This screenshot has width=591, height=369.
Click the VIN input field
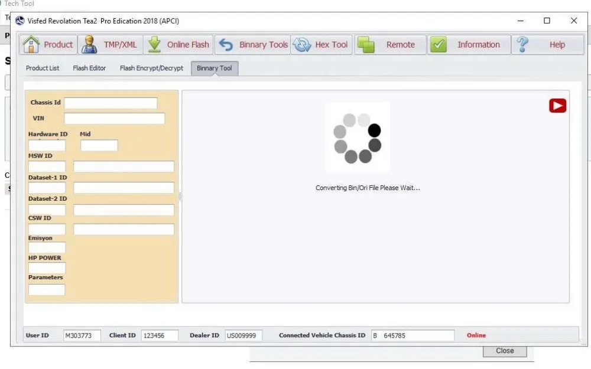coord(115,118)
